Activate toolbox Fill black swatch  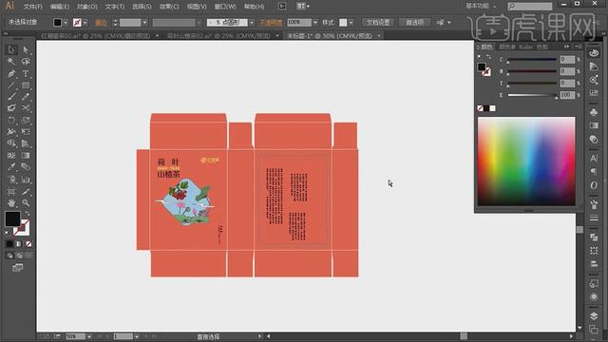12,218
